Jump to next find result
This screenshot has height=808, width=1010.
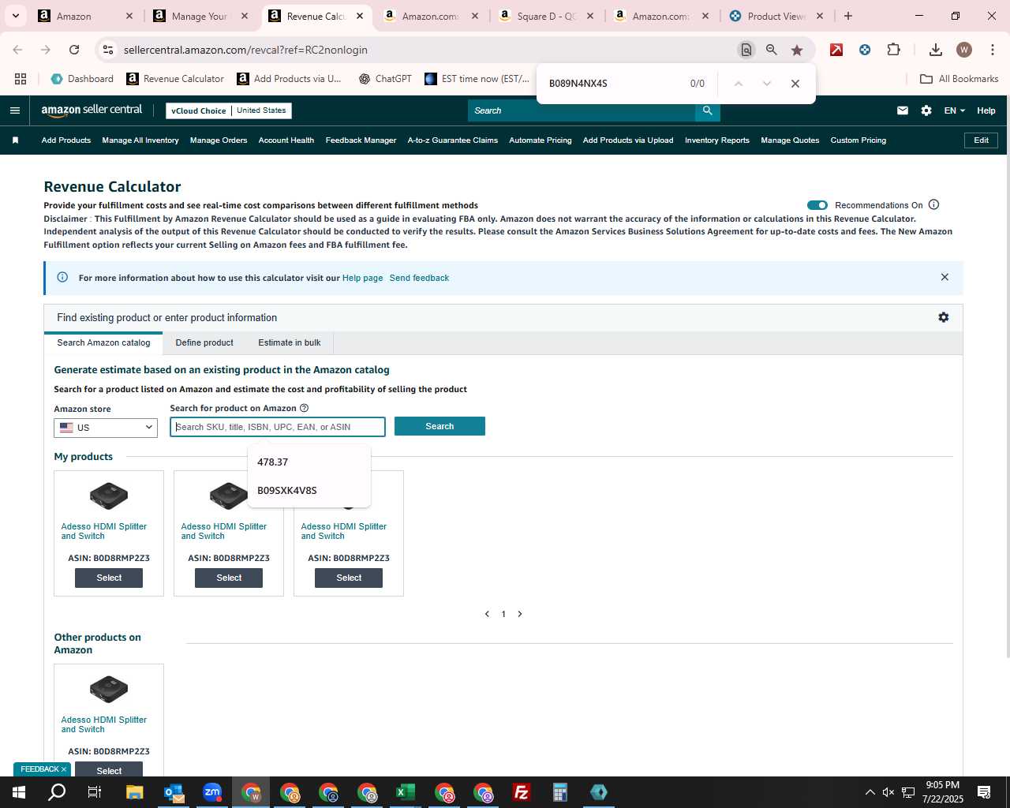(x=767, y=84)
